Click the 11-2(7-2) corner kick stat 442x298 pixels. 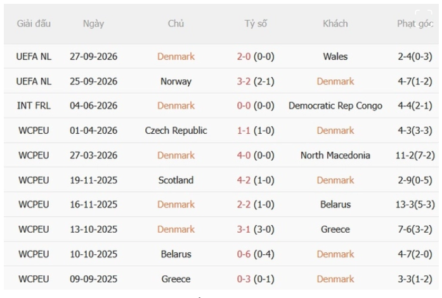[415, 155]
